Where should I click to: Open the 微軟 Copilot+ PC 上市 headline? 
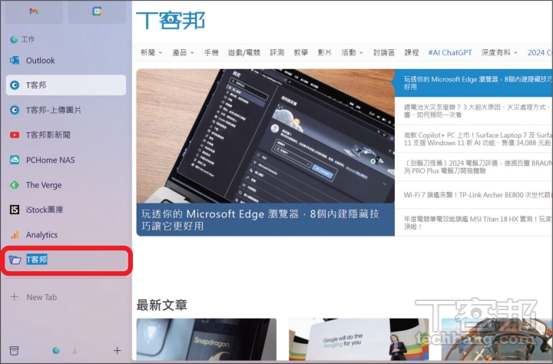[473, 139]
